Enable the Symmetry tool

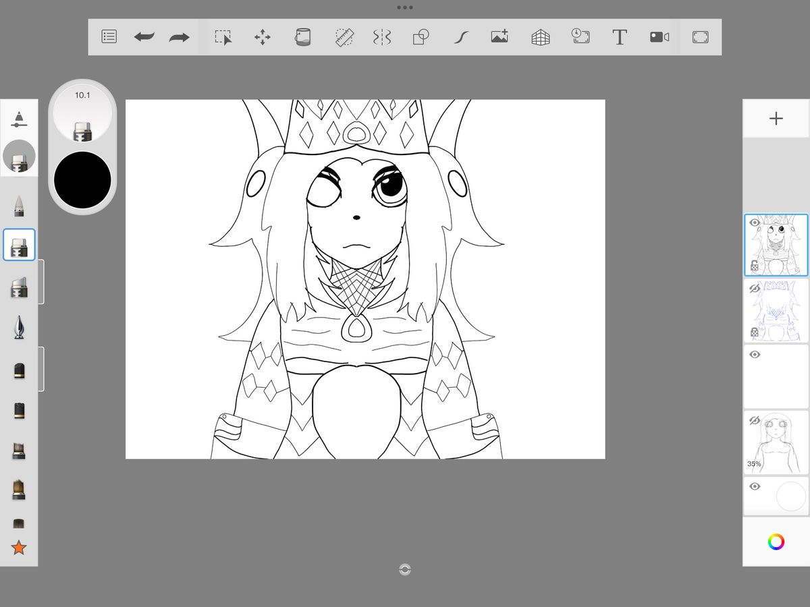(382, 37)
